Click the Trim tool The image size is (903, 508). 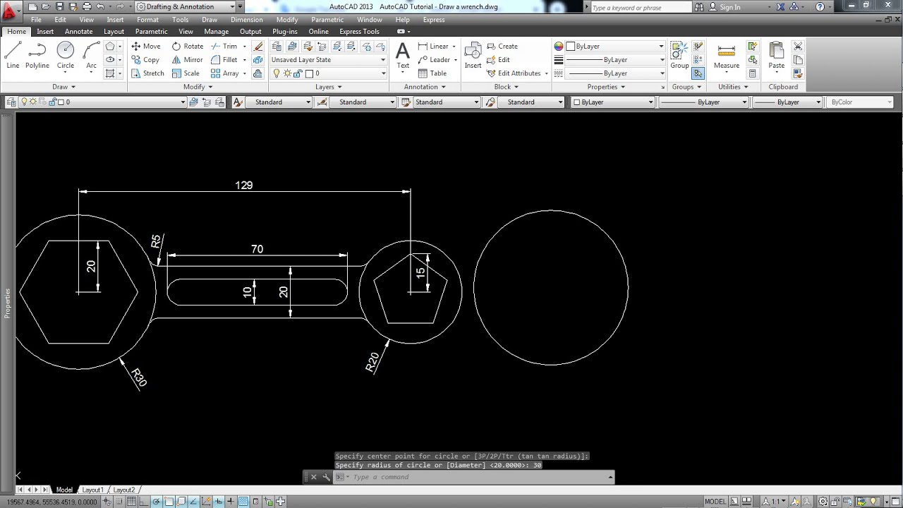[x=224, y=46]
